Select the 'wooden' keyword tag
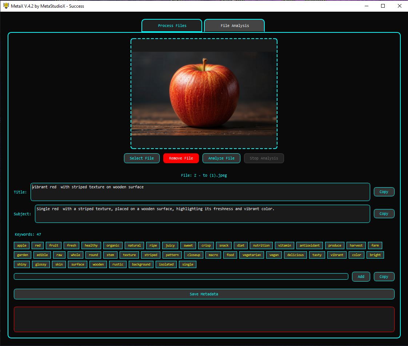 [x=98, y=264]
